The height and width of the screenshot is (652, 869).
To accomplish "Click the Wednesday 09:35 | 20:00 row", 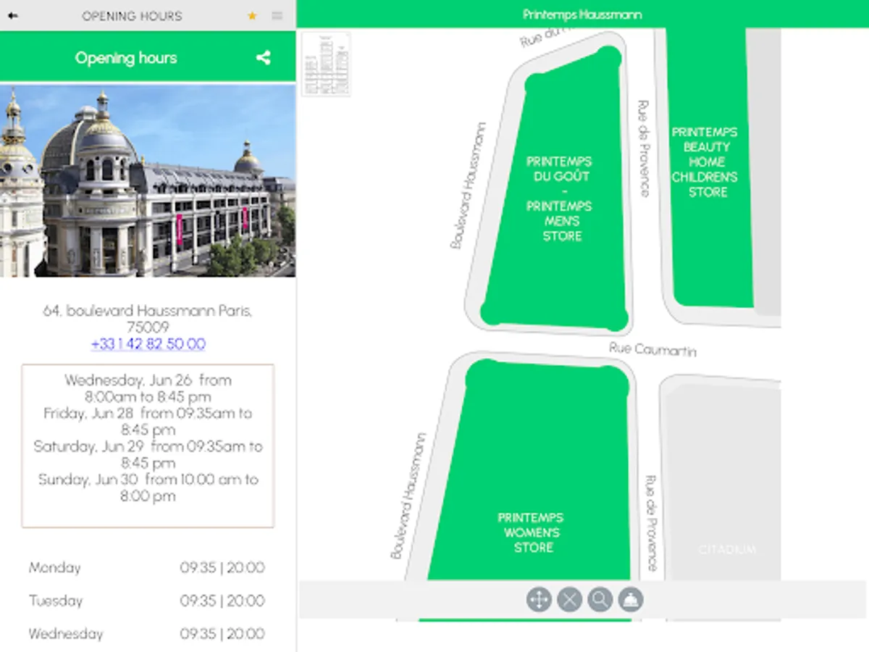I will 148,634.
